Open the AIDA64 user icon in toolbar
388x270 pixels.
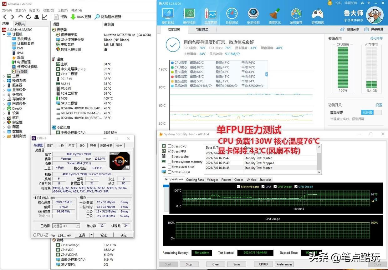coord(37,17)
